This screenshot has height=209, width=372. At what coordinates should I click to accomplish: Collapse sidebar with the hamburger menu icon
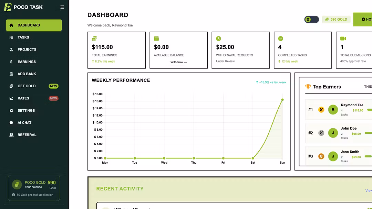point(62,7)
